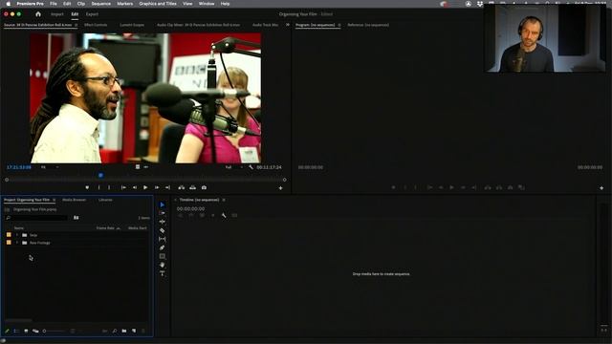Open Source monitor button editor plus
The image size is (612, 344).
coord(280,188)
